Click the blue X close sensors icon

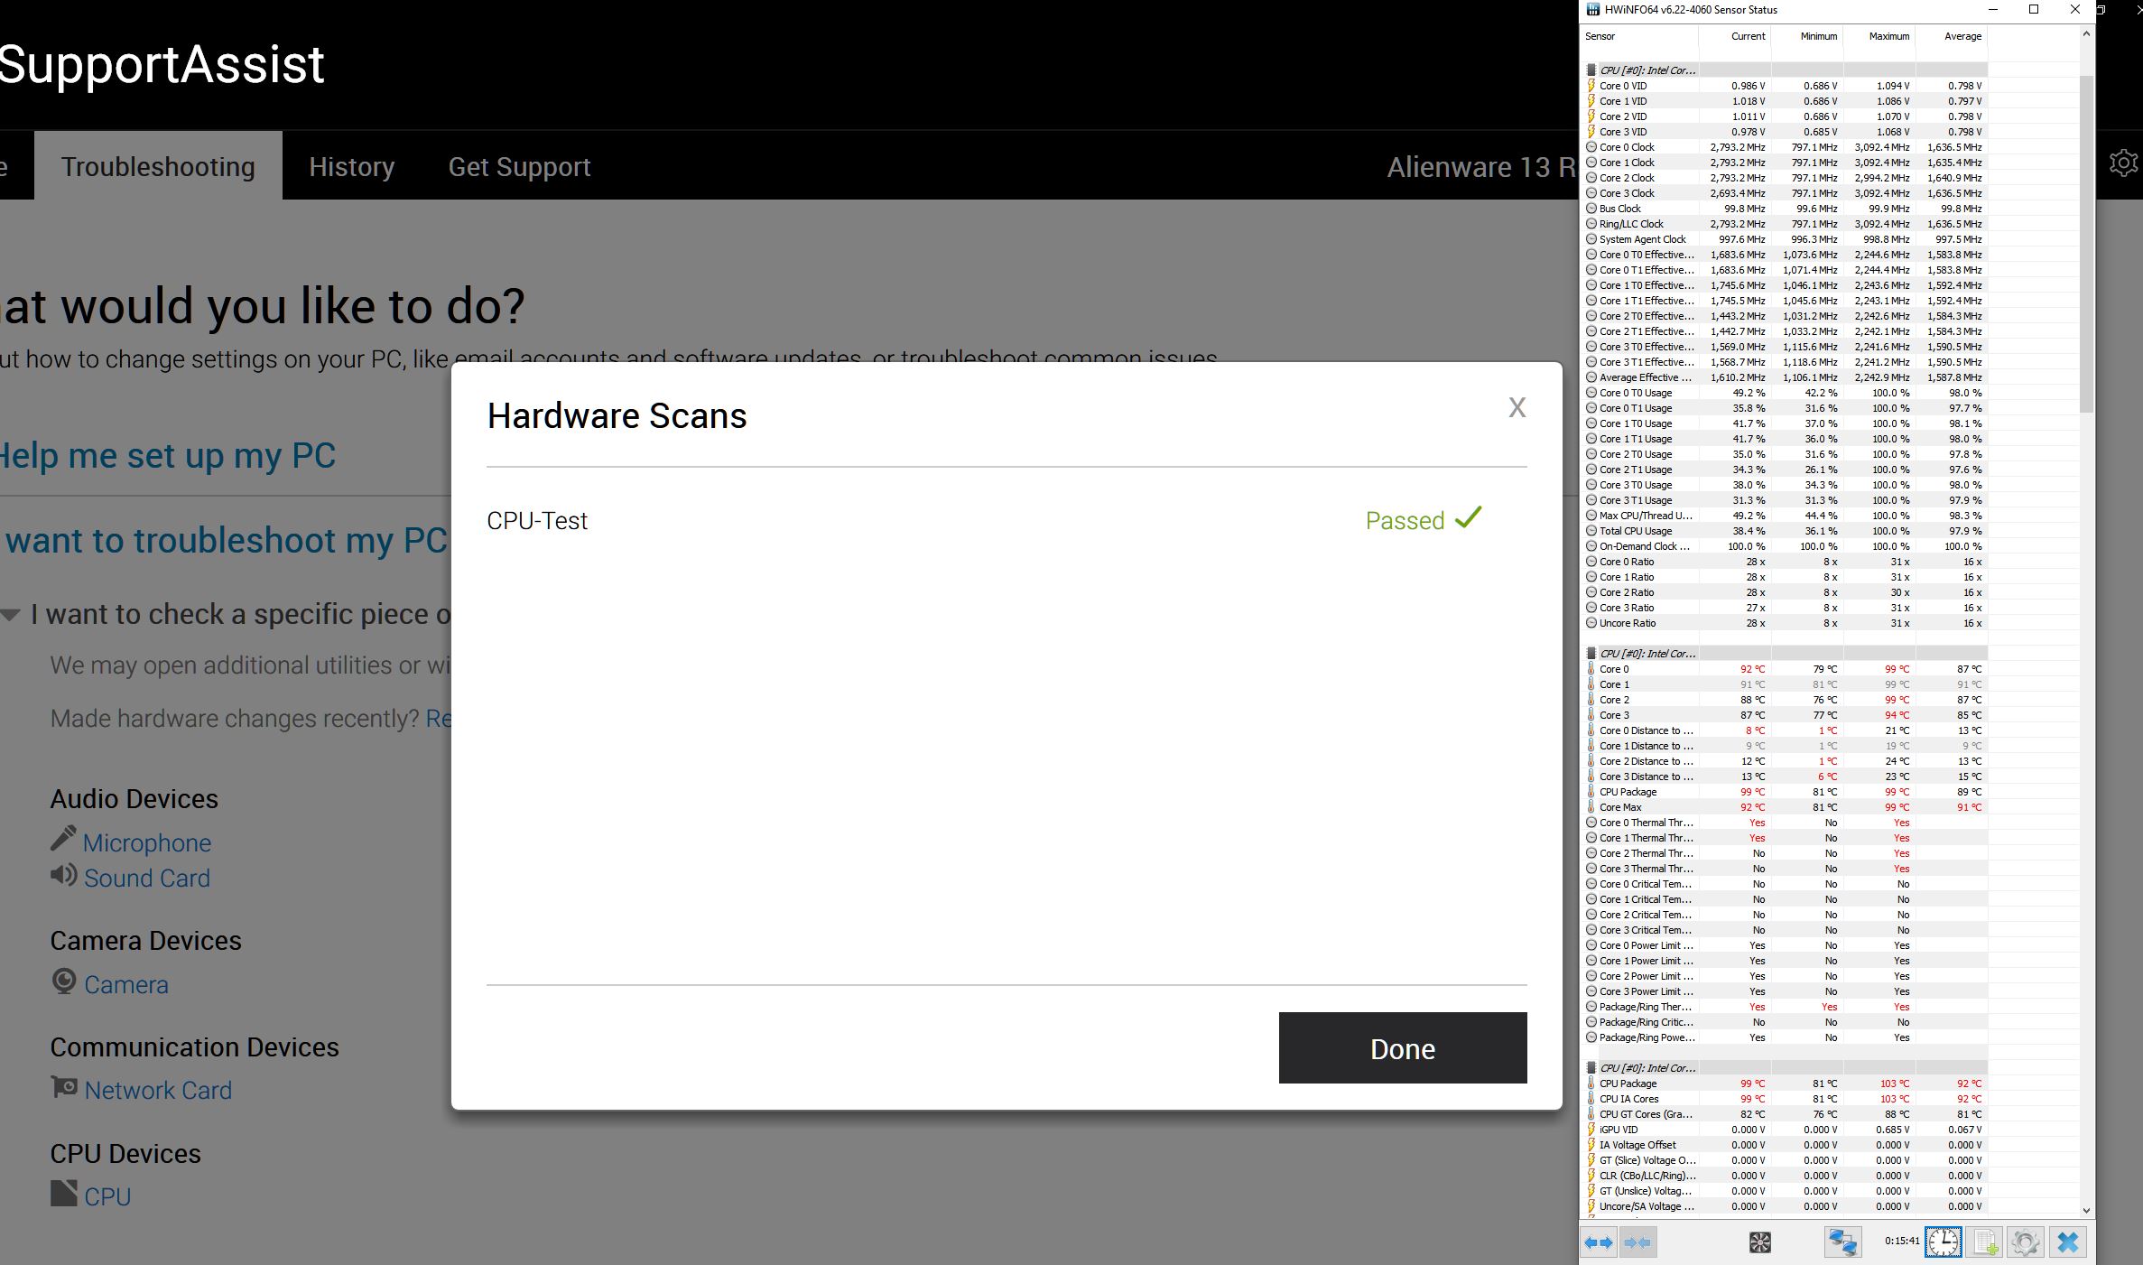pyautogui.click(x=2068, y=1242)
